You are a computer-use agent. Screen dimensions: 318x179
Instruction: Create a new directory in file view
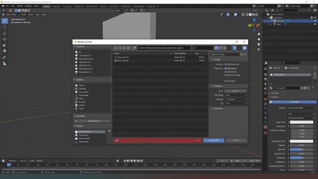click(134, 48)
